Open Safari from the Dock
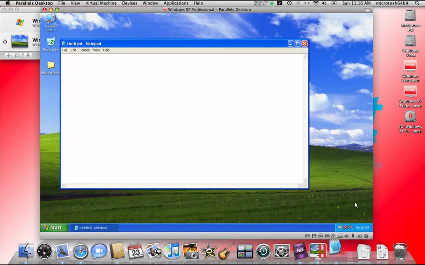425x265 pixels. click(80, 251)
